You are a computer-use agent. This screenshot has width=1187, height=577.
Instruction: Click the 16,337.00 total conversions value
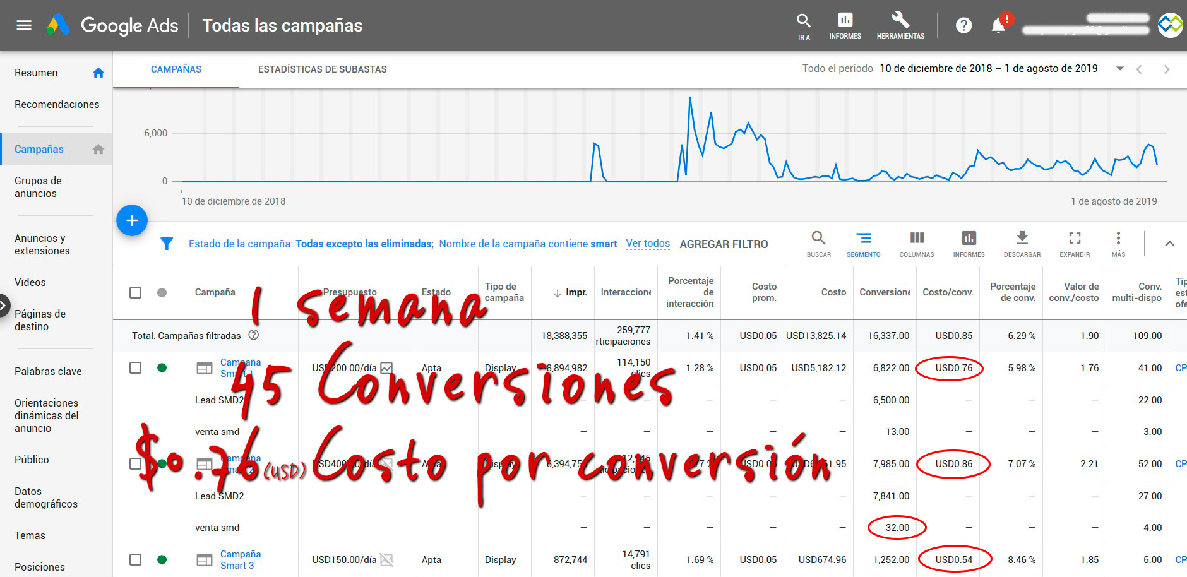(888, 336)
